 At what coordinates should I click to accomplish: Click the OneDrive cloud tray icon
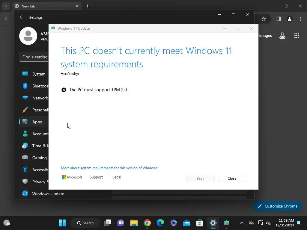(x=251, y=223)
